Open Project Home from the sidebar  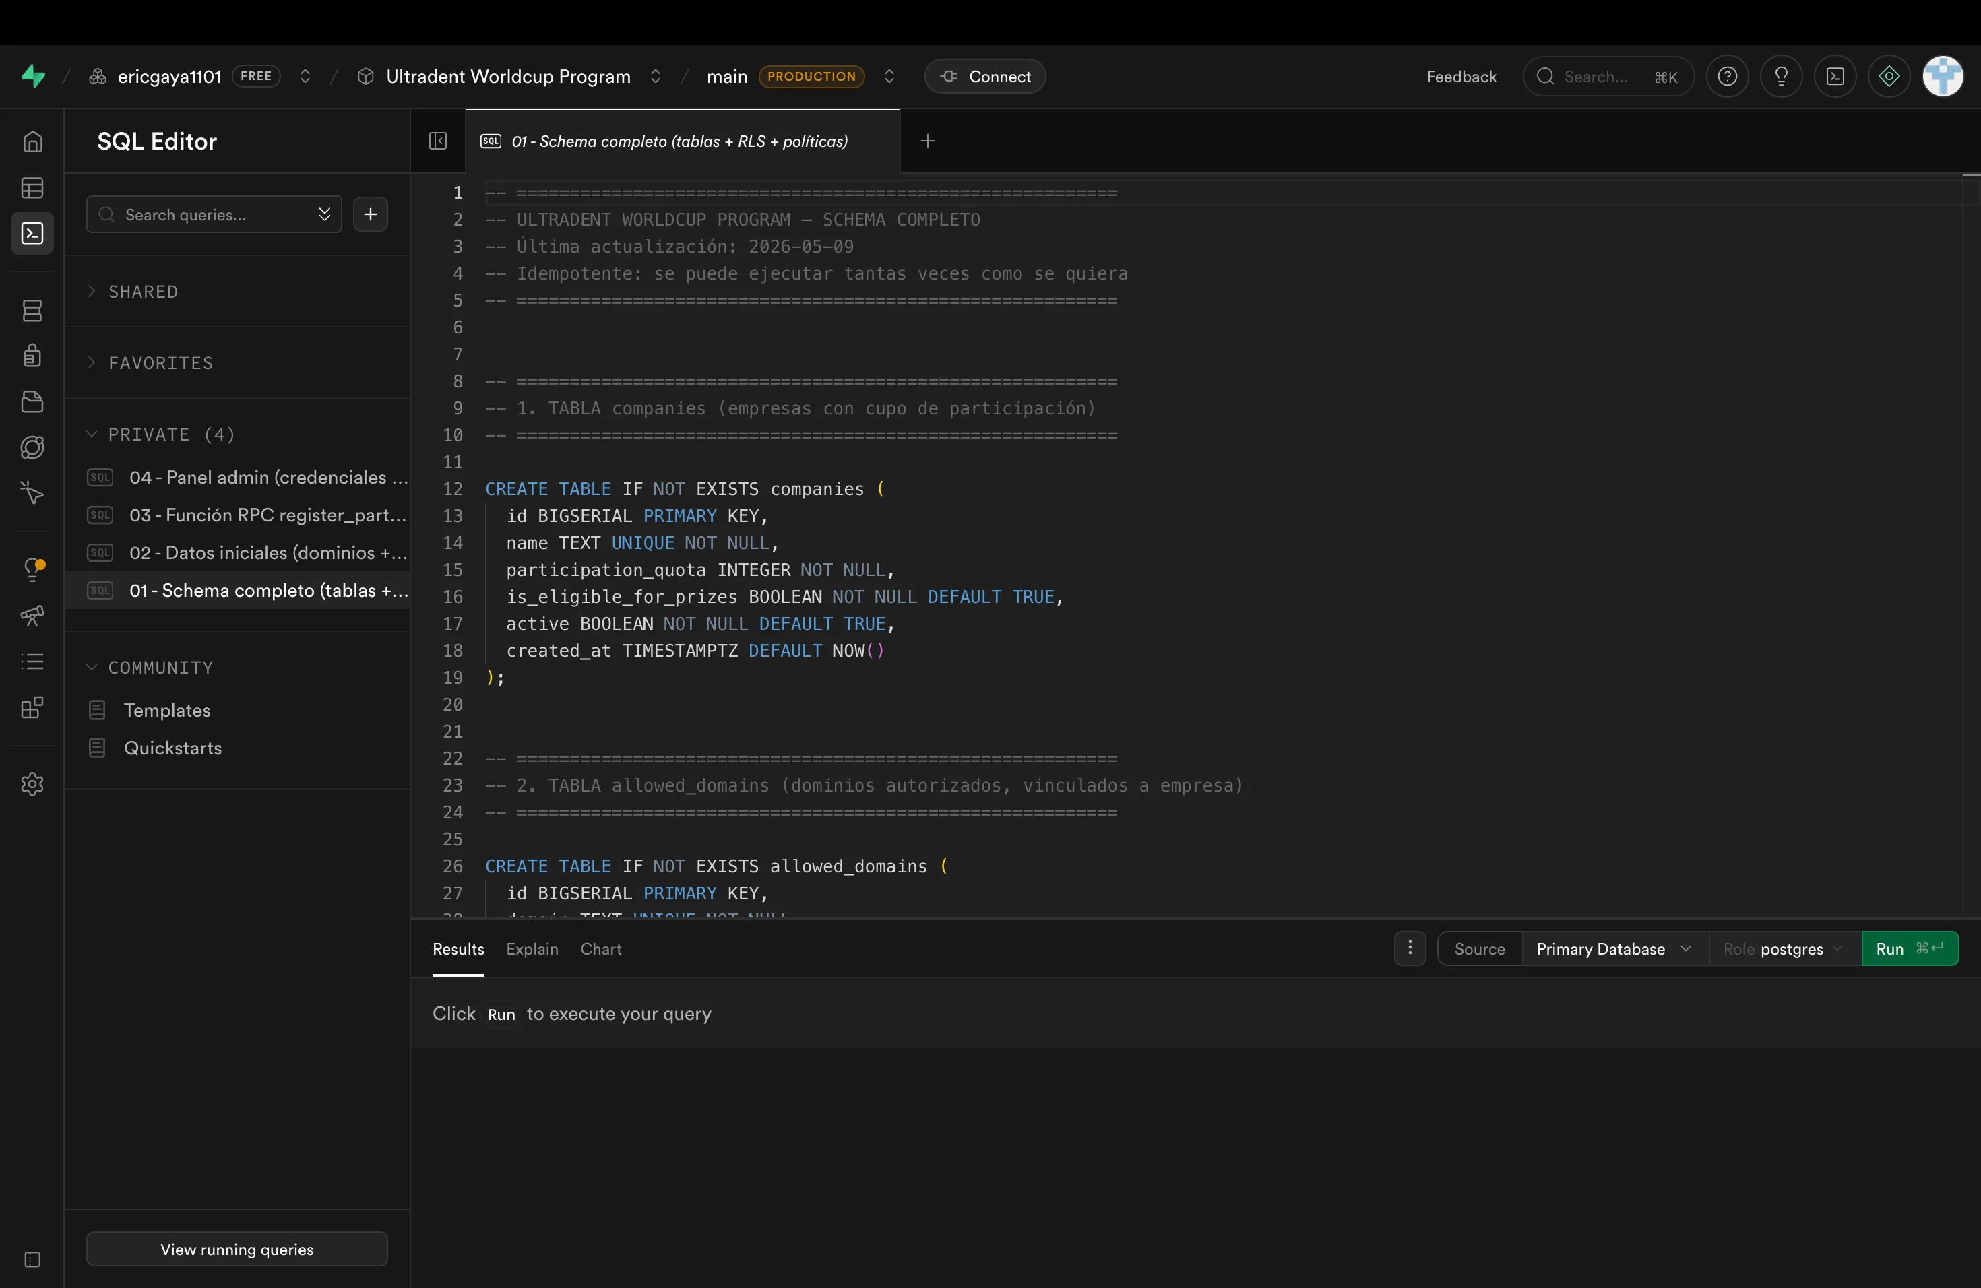coord(32,141)
